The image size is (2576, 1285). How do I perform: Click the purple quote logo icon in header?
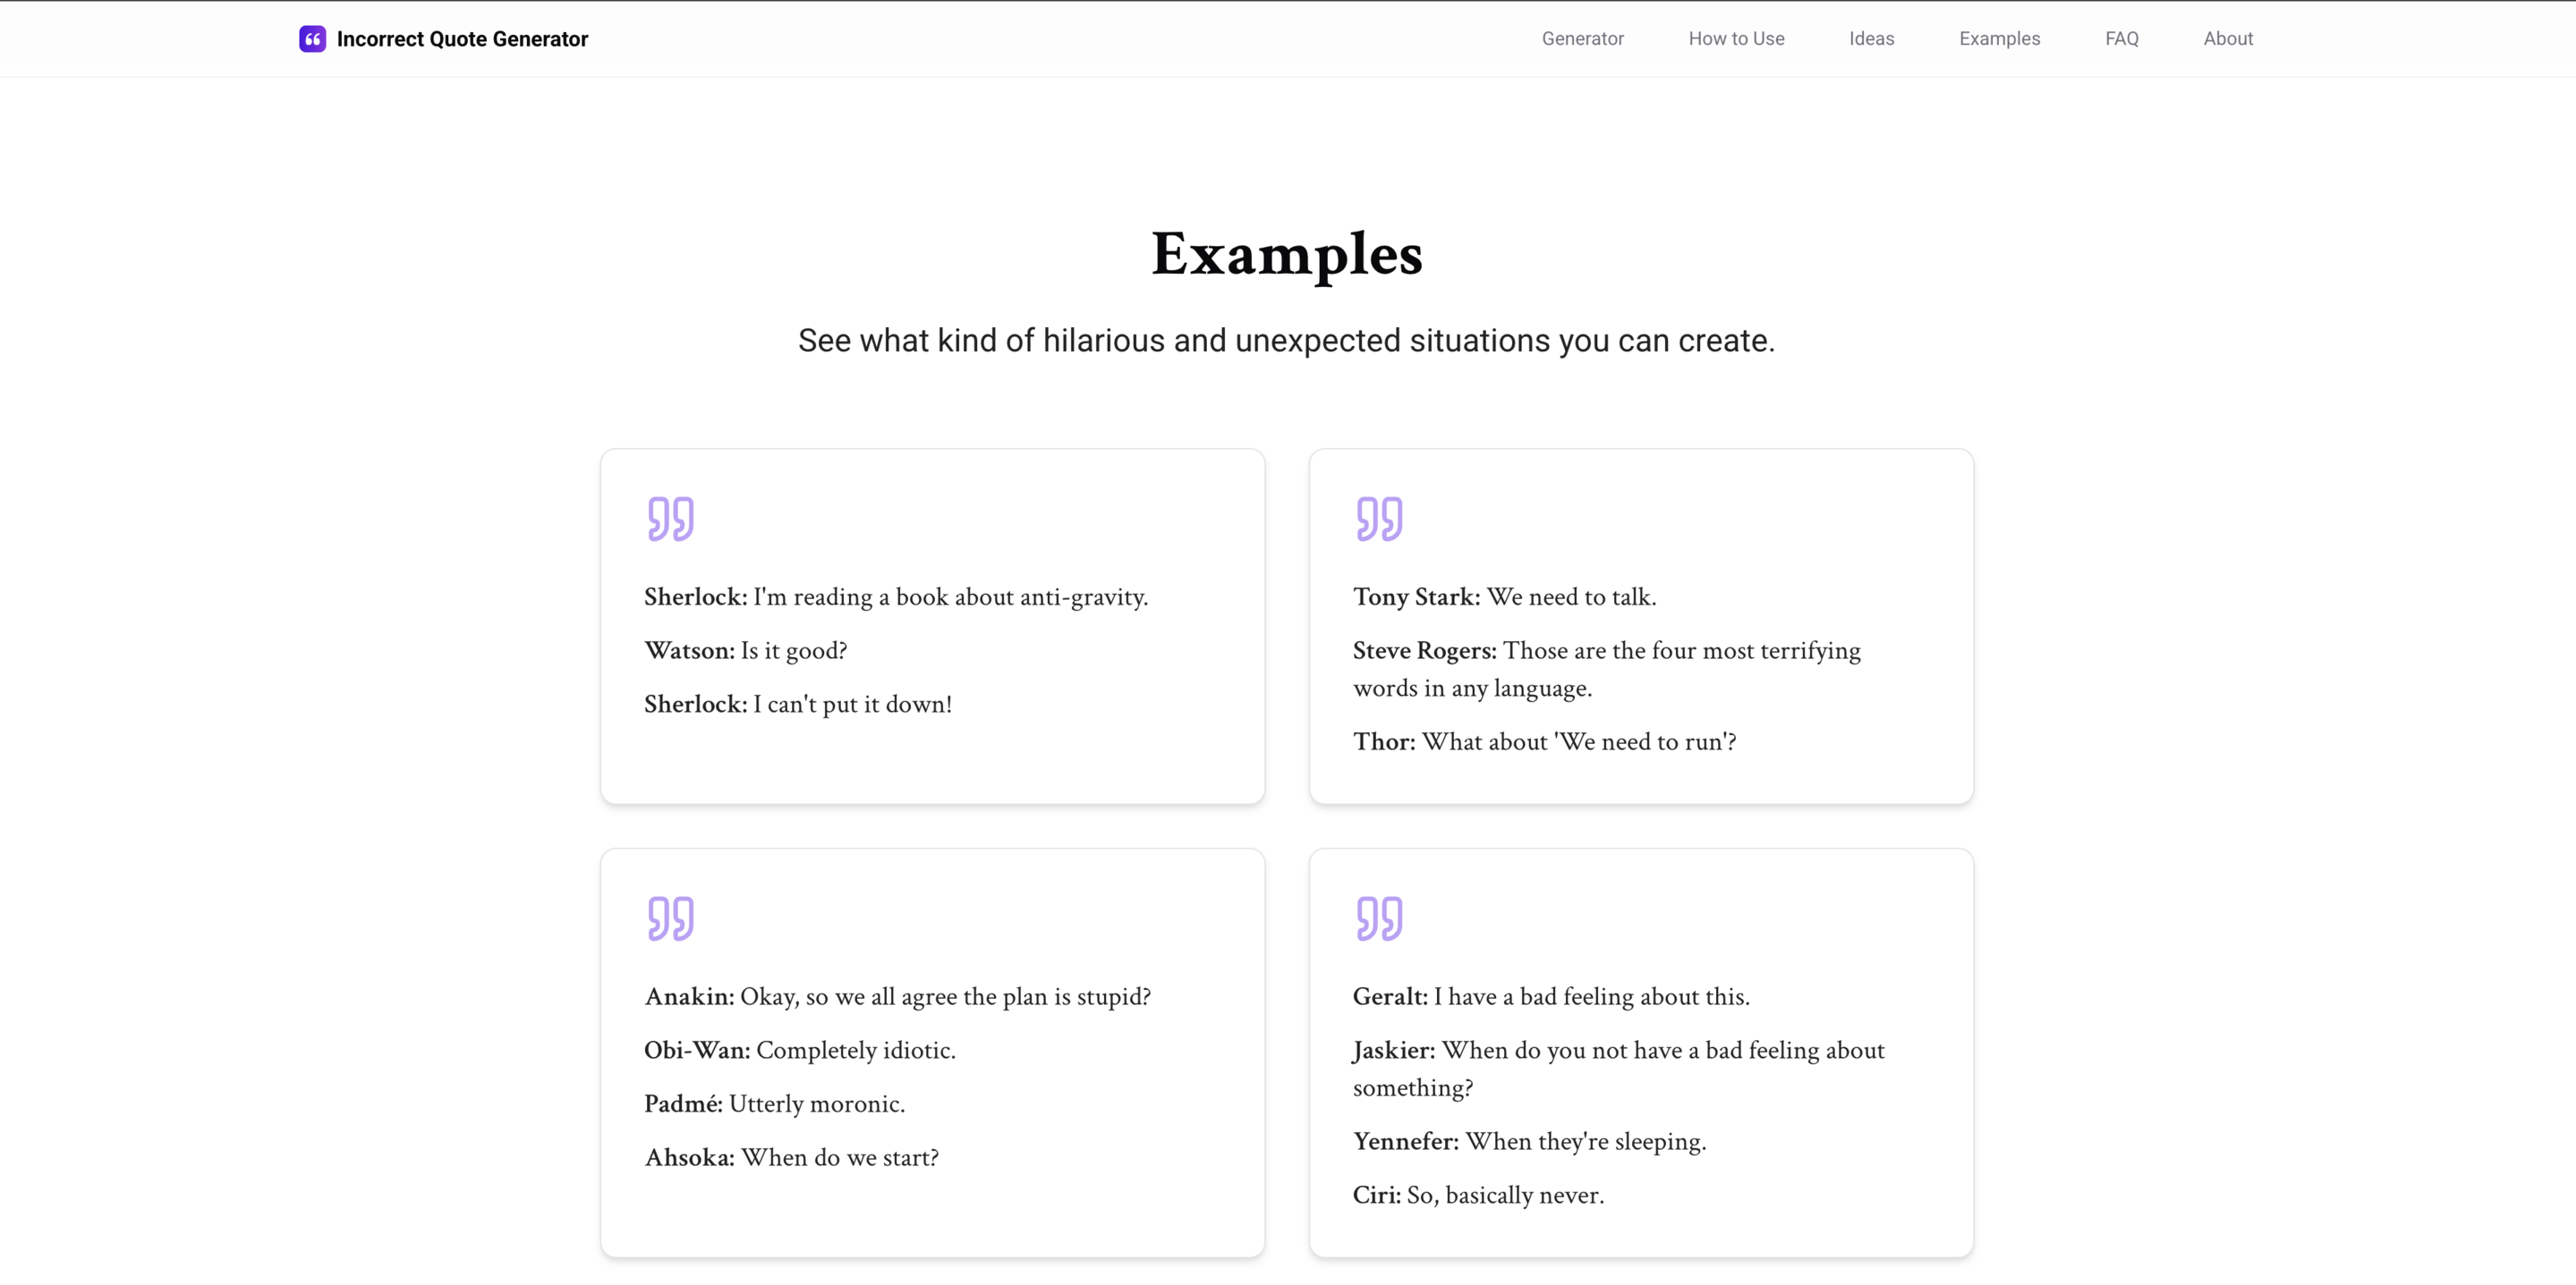(312, 39)
